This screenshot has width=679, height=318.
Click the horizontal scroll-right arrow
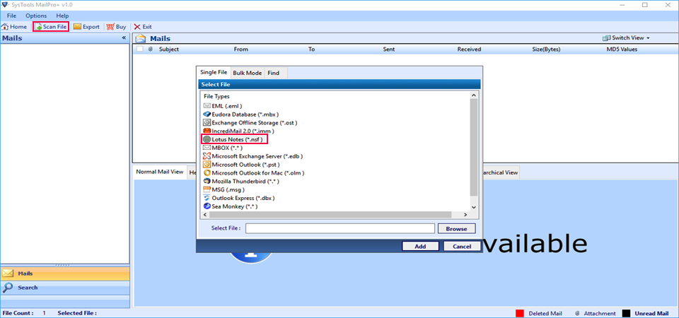pyautogui.click(x=465, y=215)
